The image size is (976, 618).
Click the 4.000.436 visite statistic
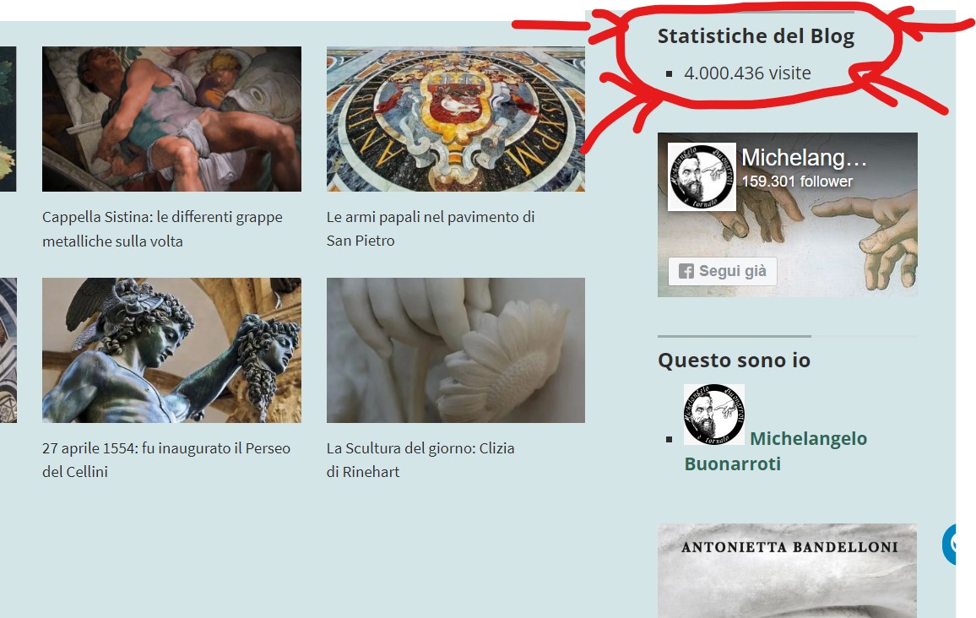[x=747, y=73]
